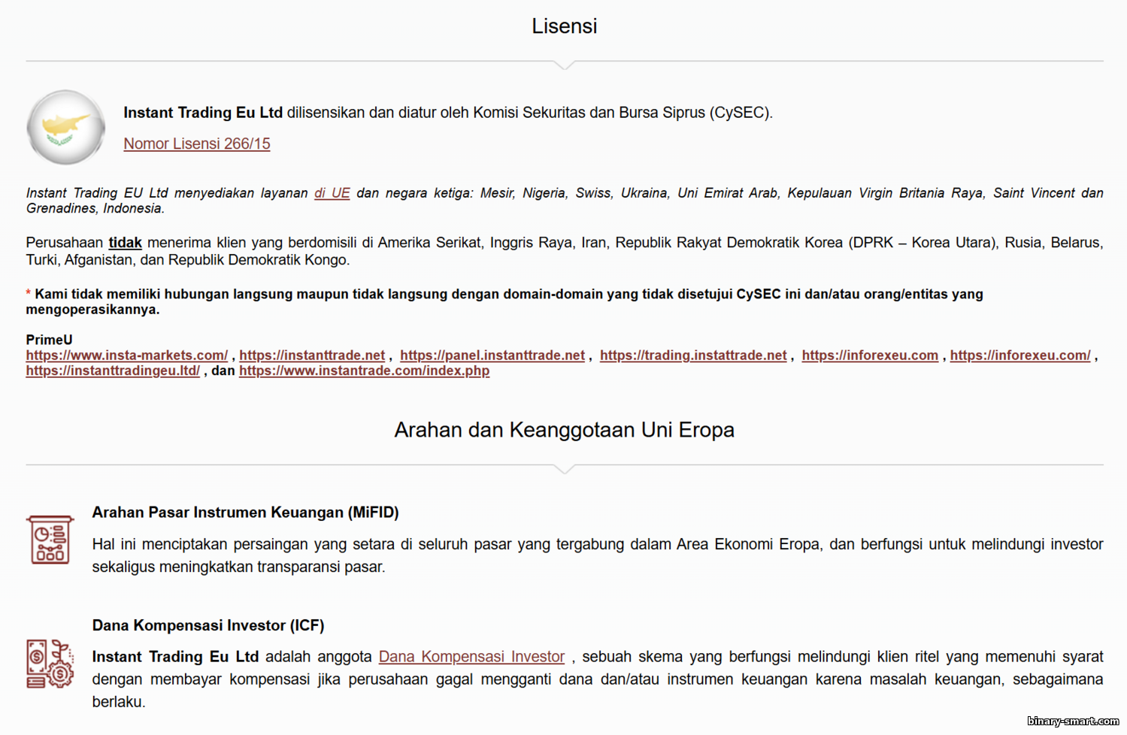Viewport: 1127px width, 735px height.
Task: Follow the Dana Kompensasi Investor link
Action: 471,657
